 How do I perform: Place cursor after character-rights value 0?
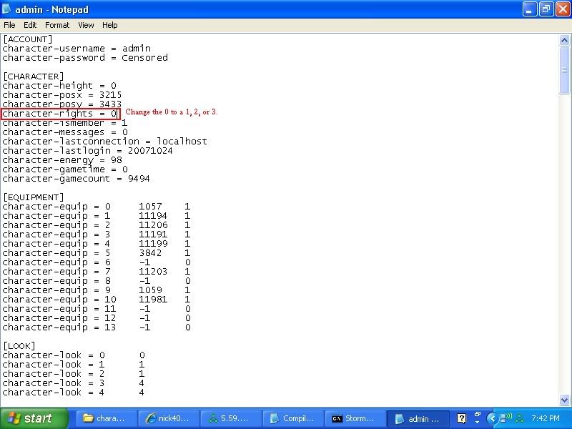117,114
